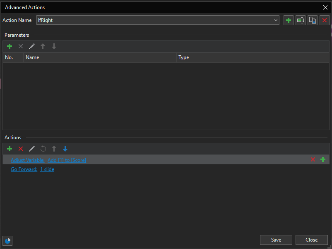
Task: Click the Name column header in Parameters
Action: click(x=100, y=57)
